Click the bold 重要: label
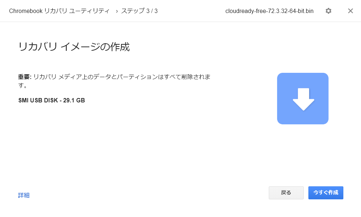 pyautogui.click(x=25, y=77)
